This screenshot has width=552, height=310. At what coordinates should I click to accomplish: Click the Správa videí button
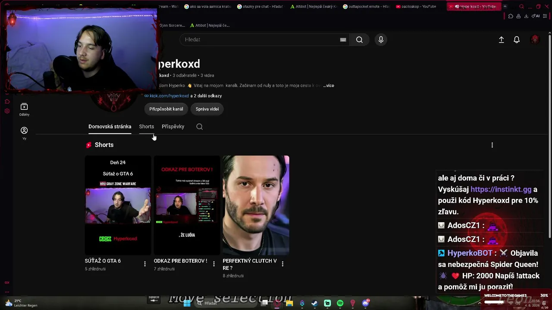coord(207,109)
